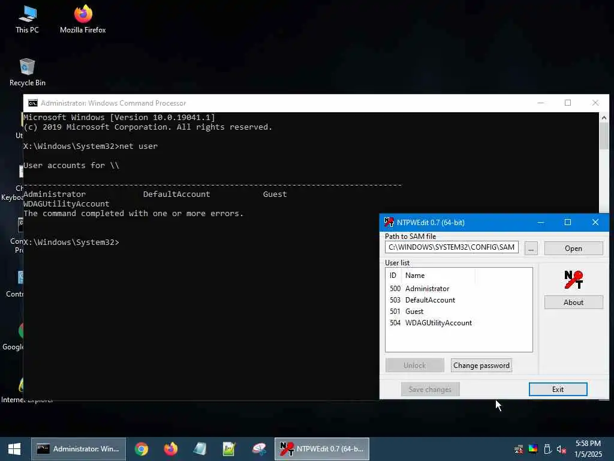Click the command window scrollbar thumb
The image size is (614, 461).
point(604,136)
